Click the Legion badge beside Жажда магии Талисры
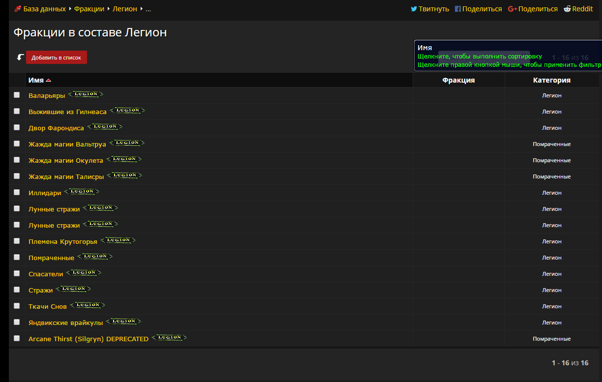The height and width of the screenshot is (382, 602). [124, 176]
